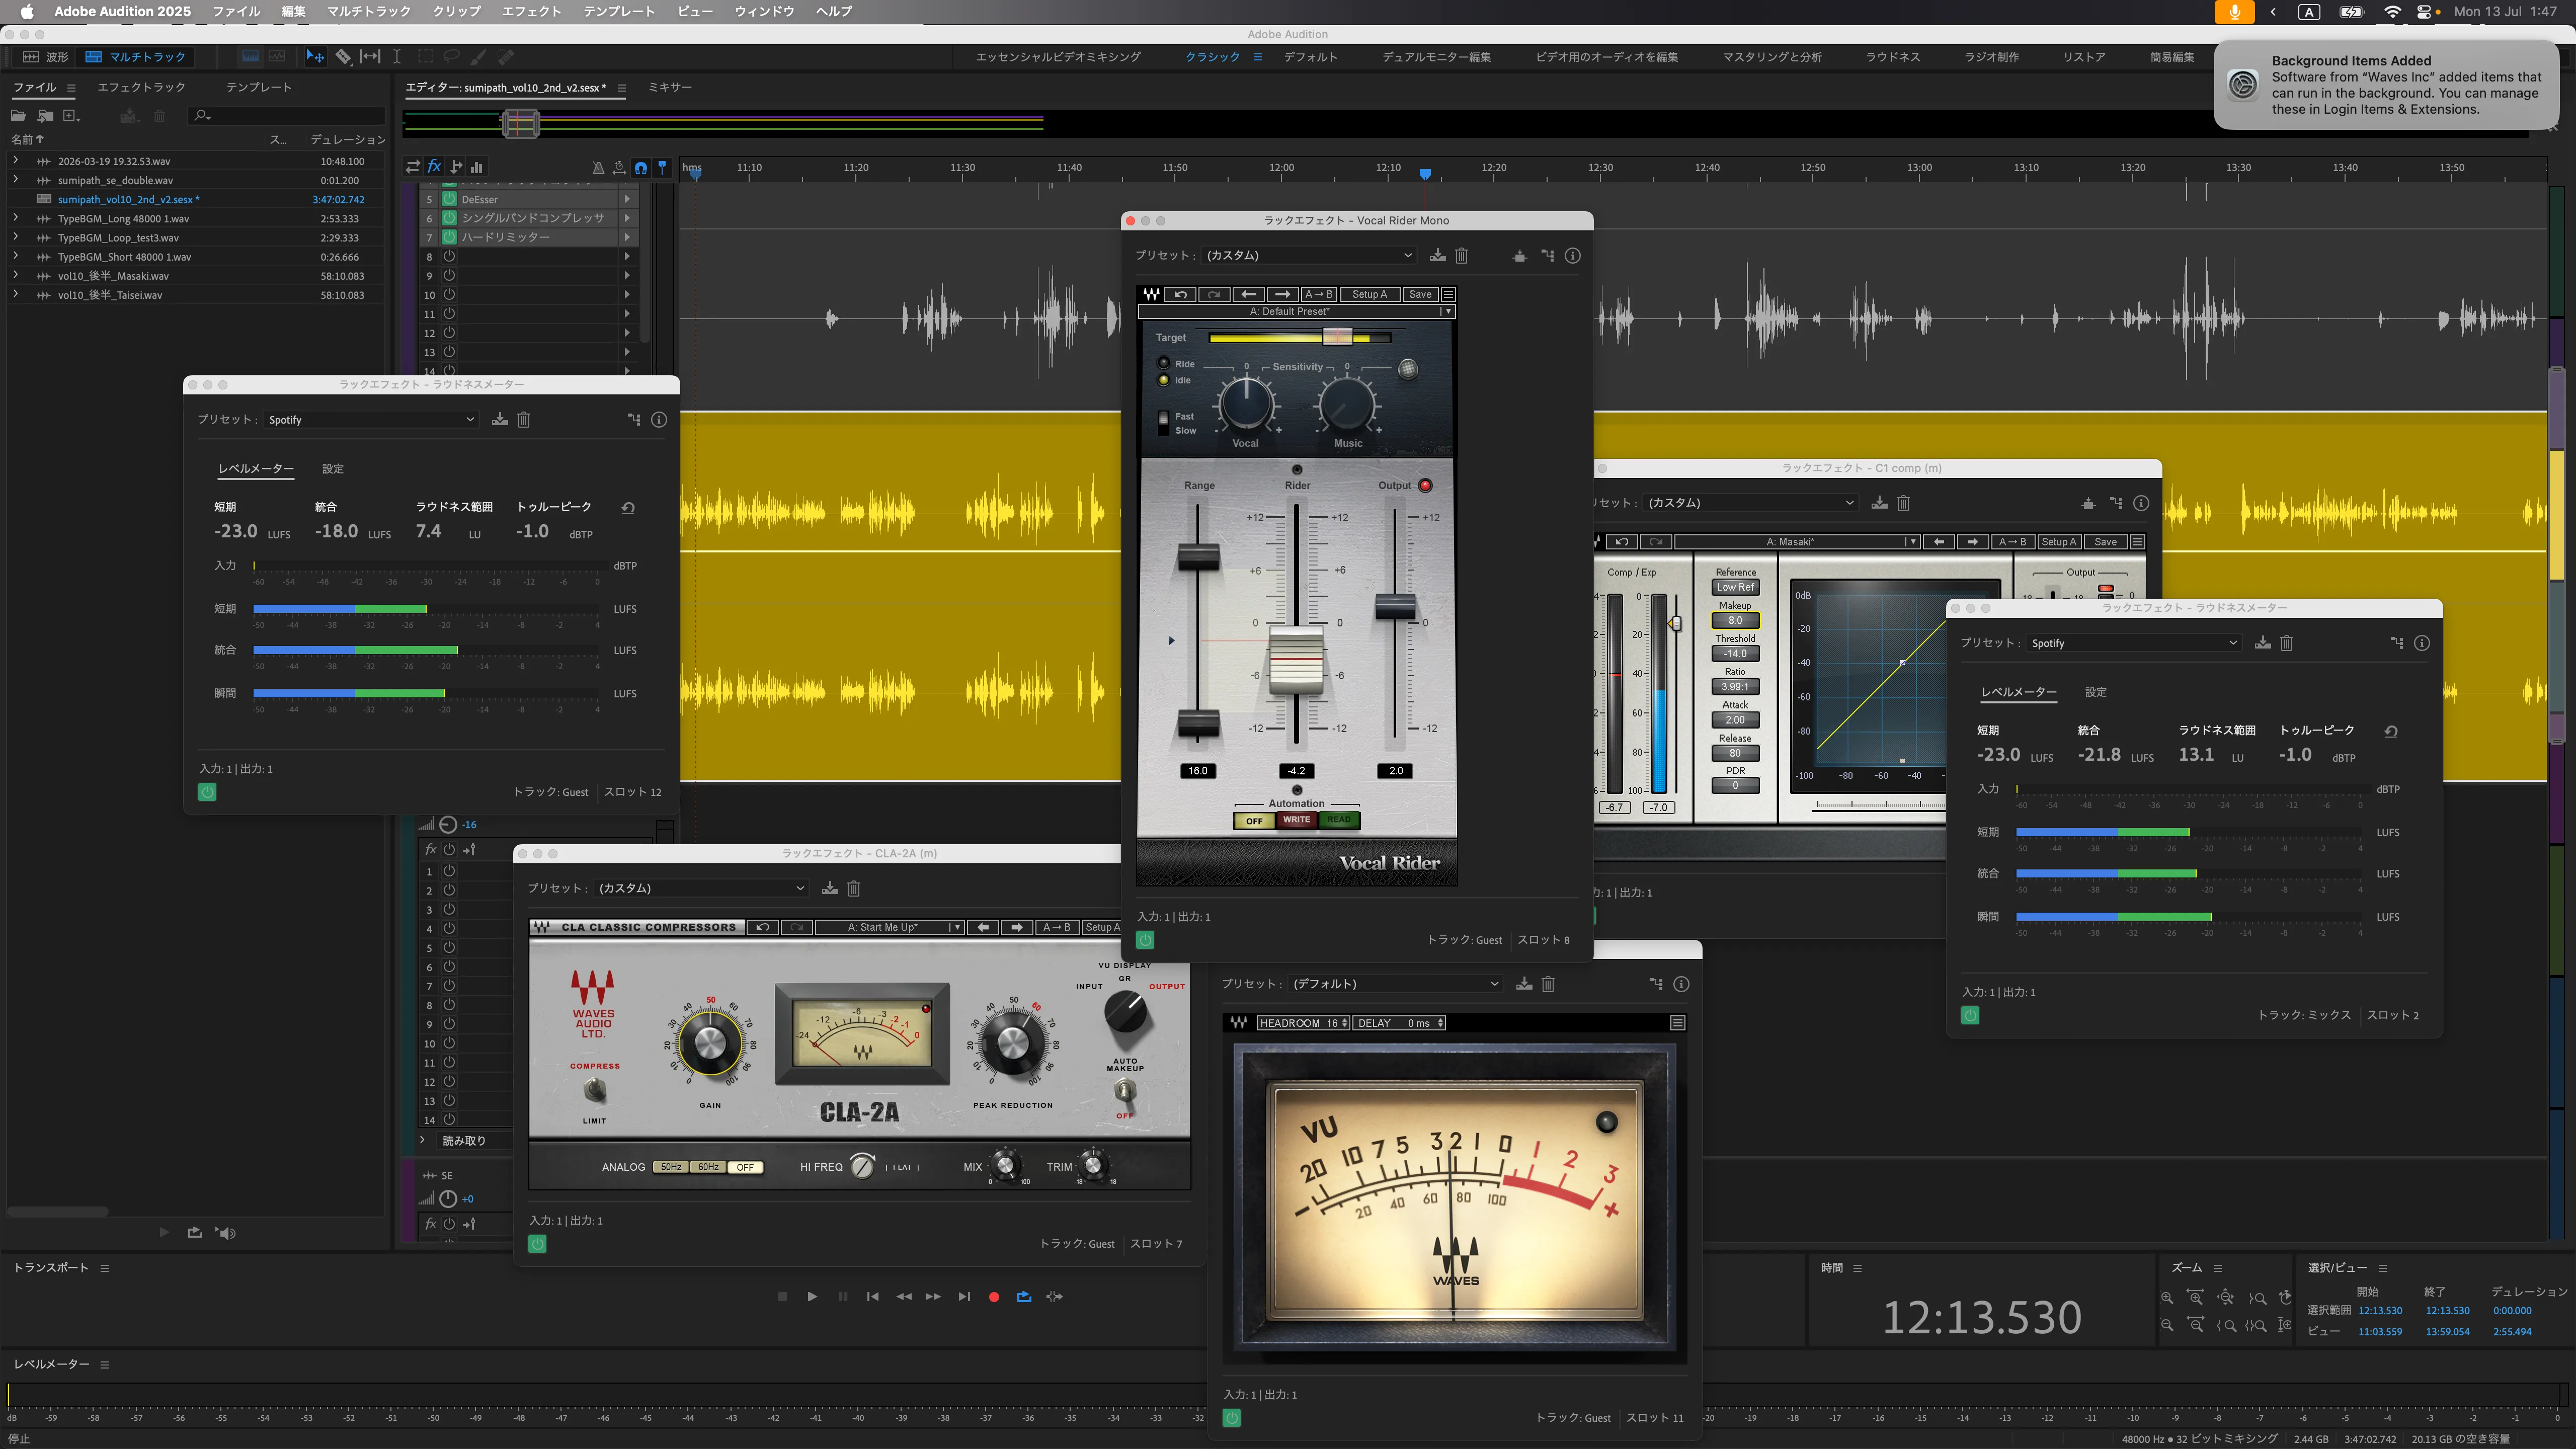Toggle power on the left loudness meter (slot 12)
2576x1449 pixels.
coord(207,792)
